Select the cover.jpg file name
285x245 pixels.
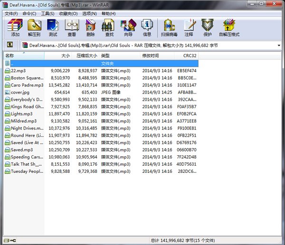[20, 92]
